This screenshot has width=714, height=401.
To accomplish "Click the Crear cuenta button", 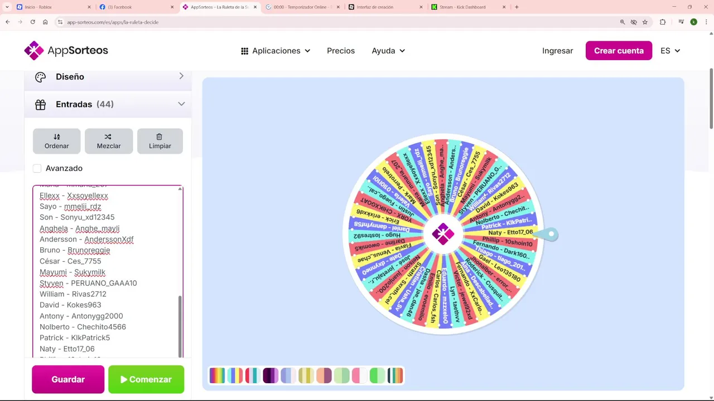I will click(x=619, y=51).
